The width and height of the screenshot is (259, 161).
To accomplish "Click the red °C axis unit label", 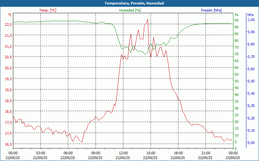I will (10, 15).
